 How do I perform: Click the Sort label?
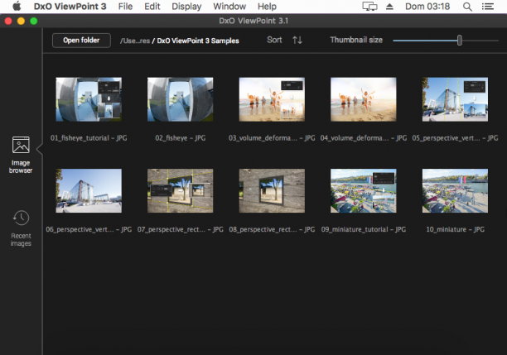pyautogui.click(x=274, y=40)
